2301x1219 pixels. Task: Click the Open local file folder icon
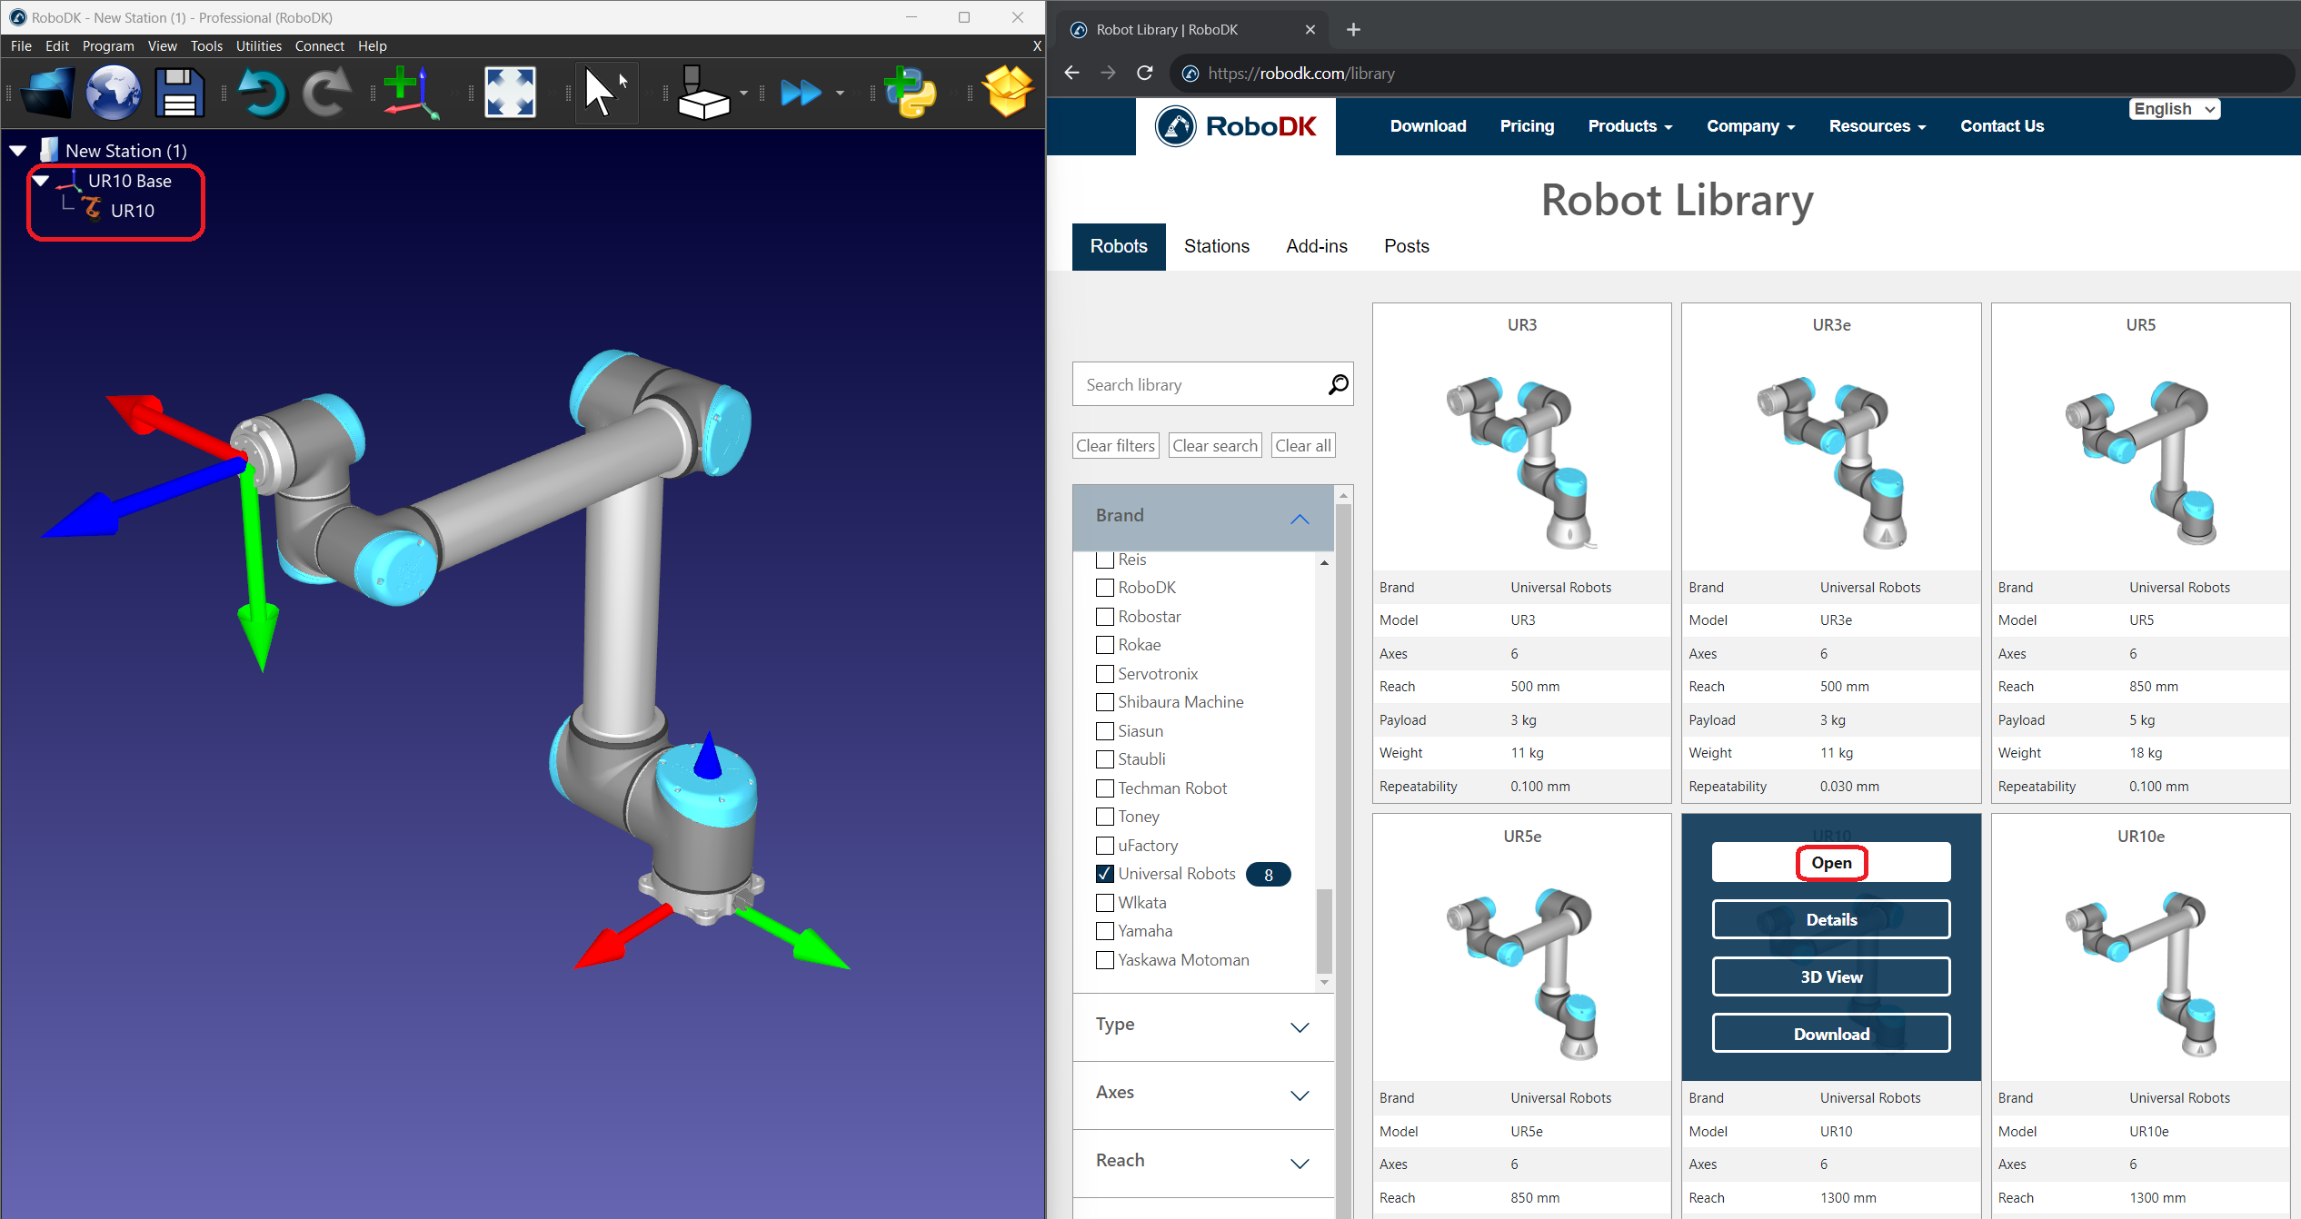tap(47, 93)
